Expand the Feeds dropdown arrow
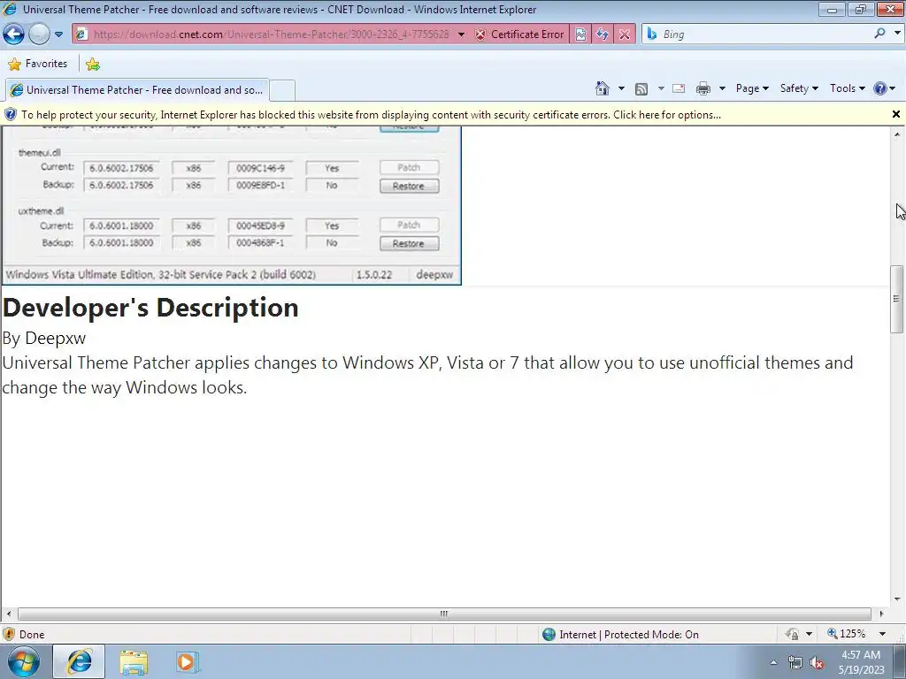The height and width of the screenshot is (679, 906). point(660,88)
